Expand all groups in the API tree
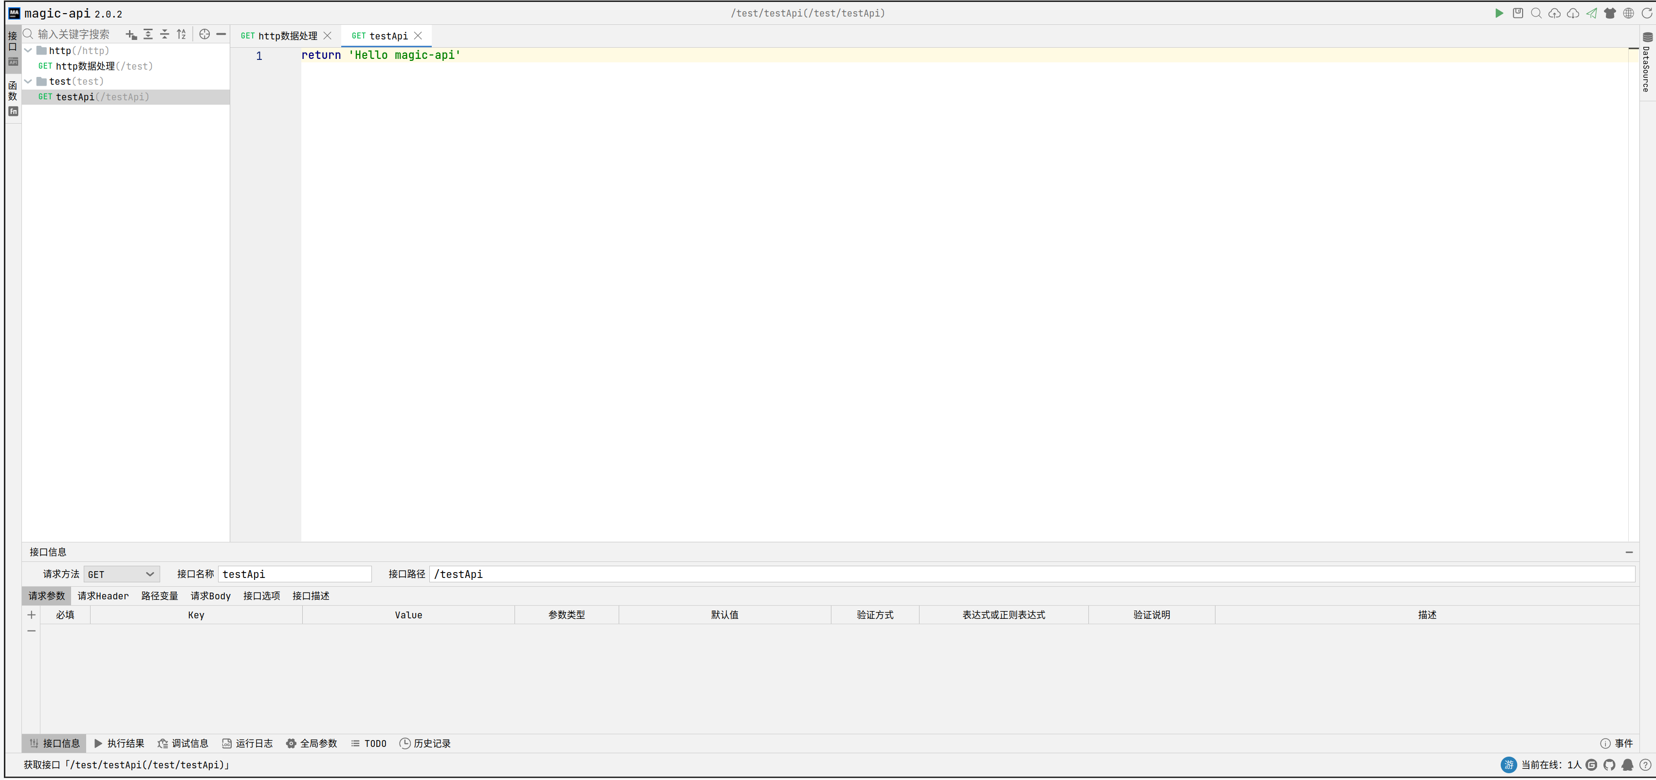 [148, 34]
